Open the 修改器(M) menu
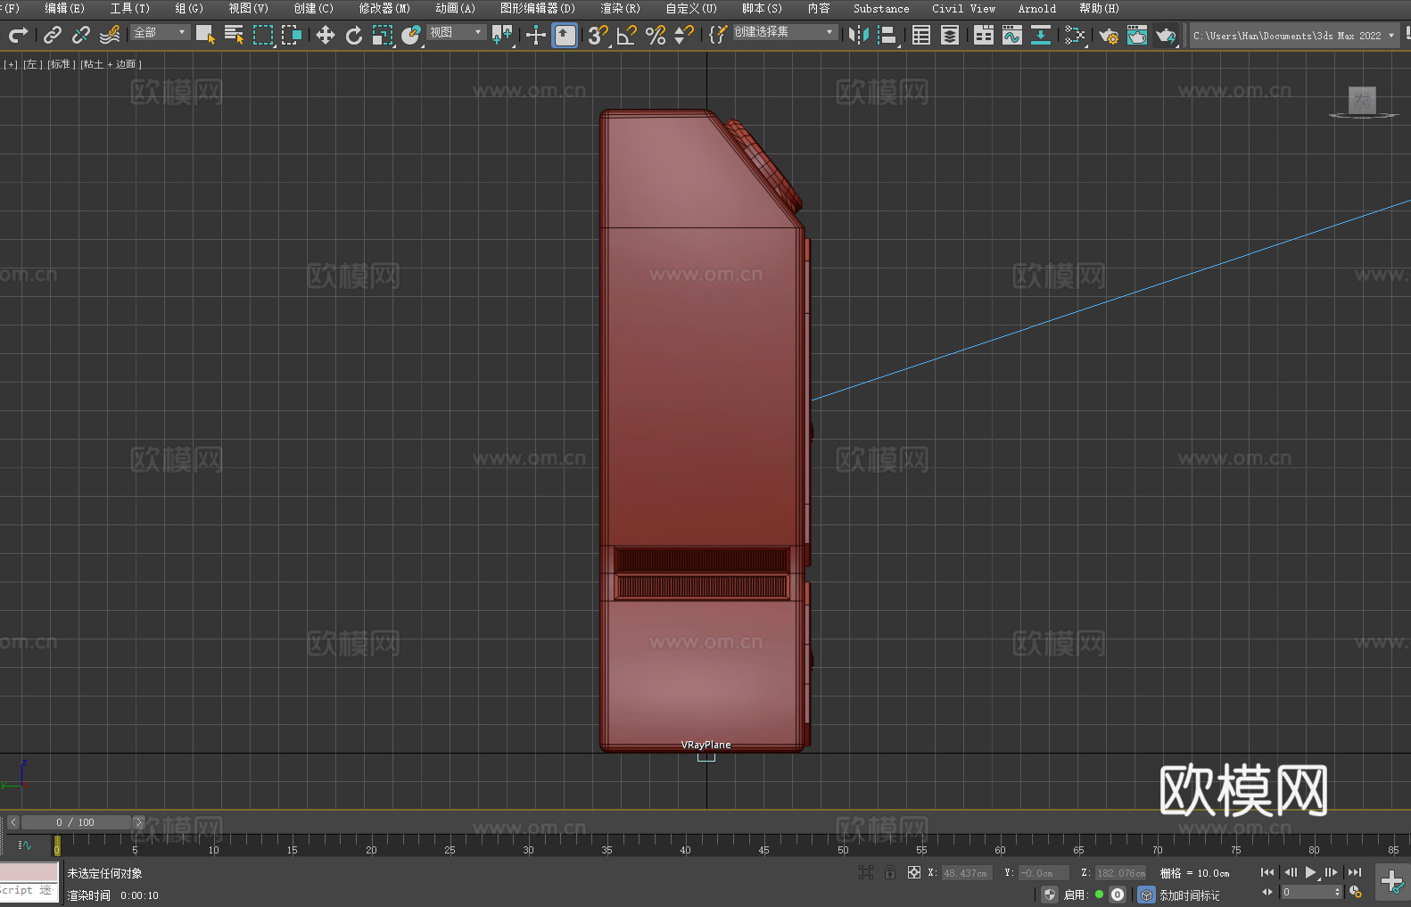The image size is (1411, 907). coord(384,8)
